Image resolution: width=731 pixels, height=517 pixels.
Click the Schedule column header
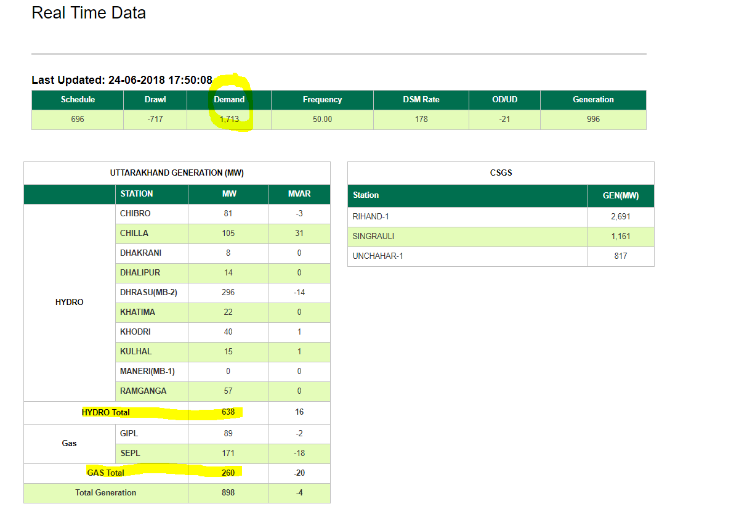(78, 100)
